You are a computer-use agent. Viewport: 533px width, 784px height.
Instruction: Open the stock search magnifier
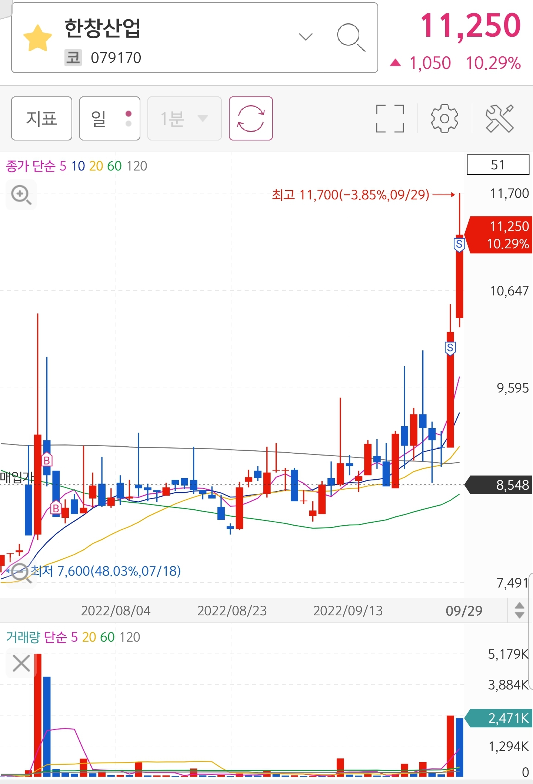[351, 37]
